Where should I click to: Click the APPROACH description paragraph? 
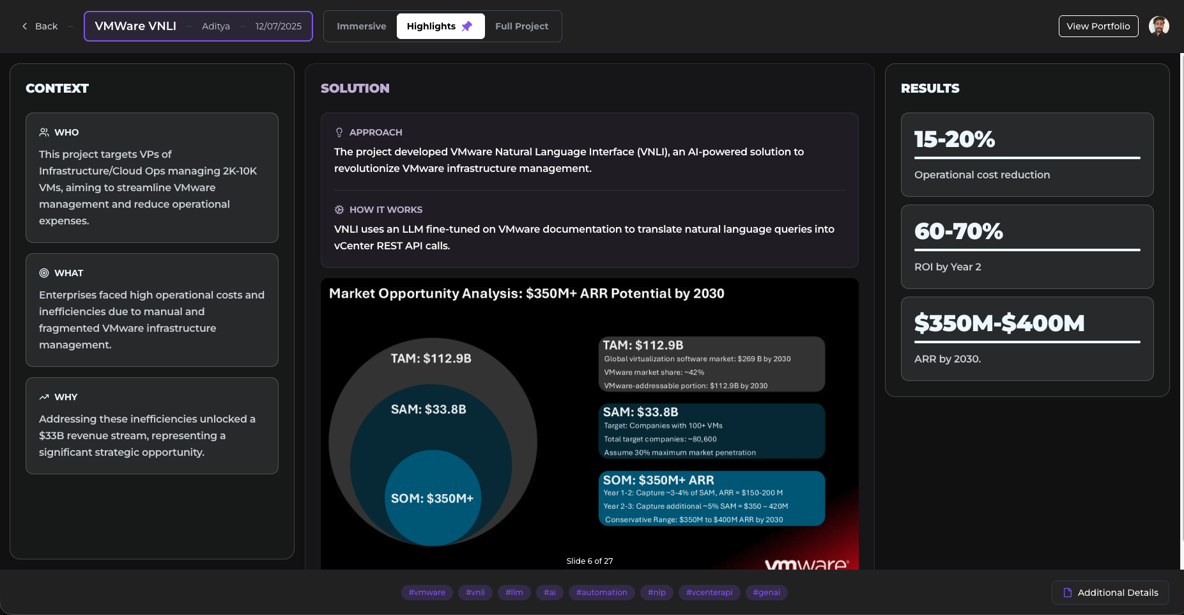tap(569, 160)
